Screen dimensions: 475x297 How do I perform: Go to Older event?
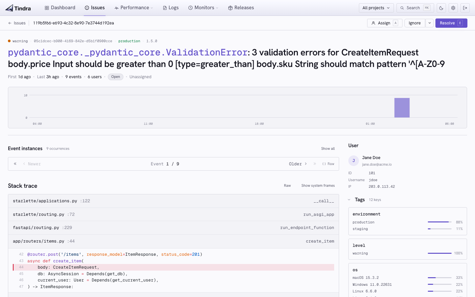pos(298,164)
